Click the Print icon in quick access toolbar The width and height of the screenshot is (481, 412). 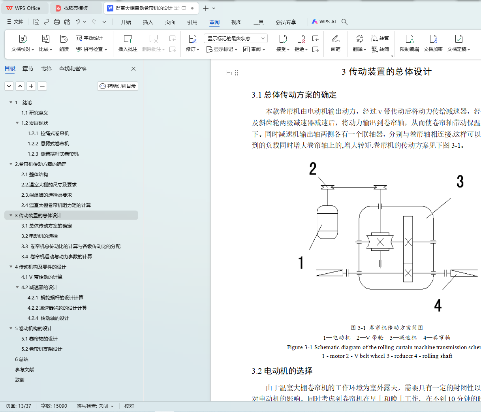tap(57, 22)
